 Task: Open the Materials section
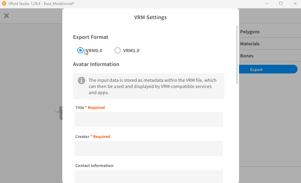pos(250,44)
